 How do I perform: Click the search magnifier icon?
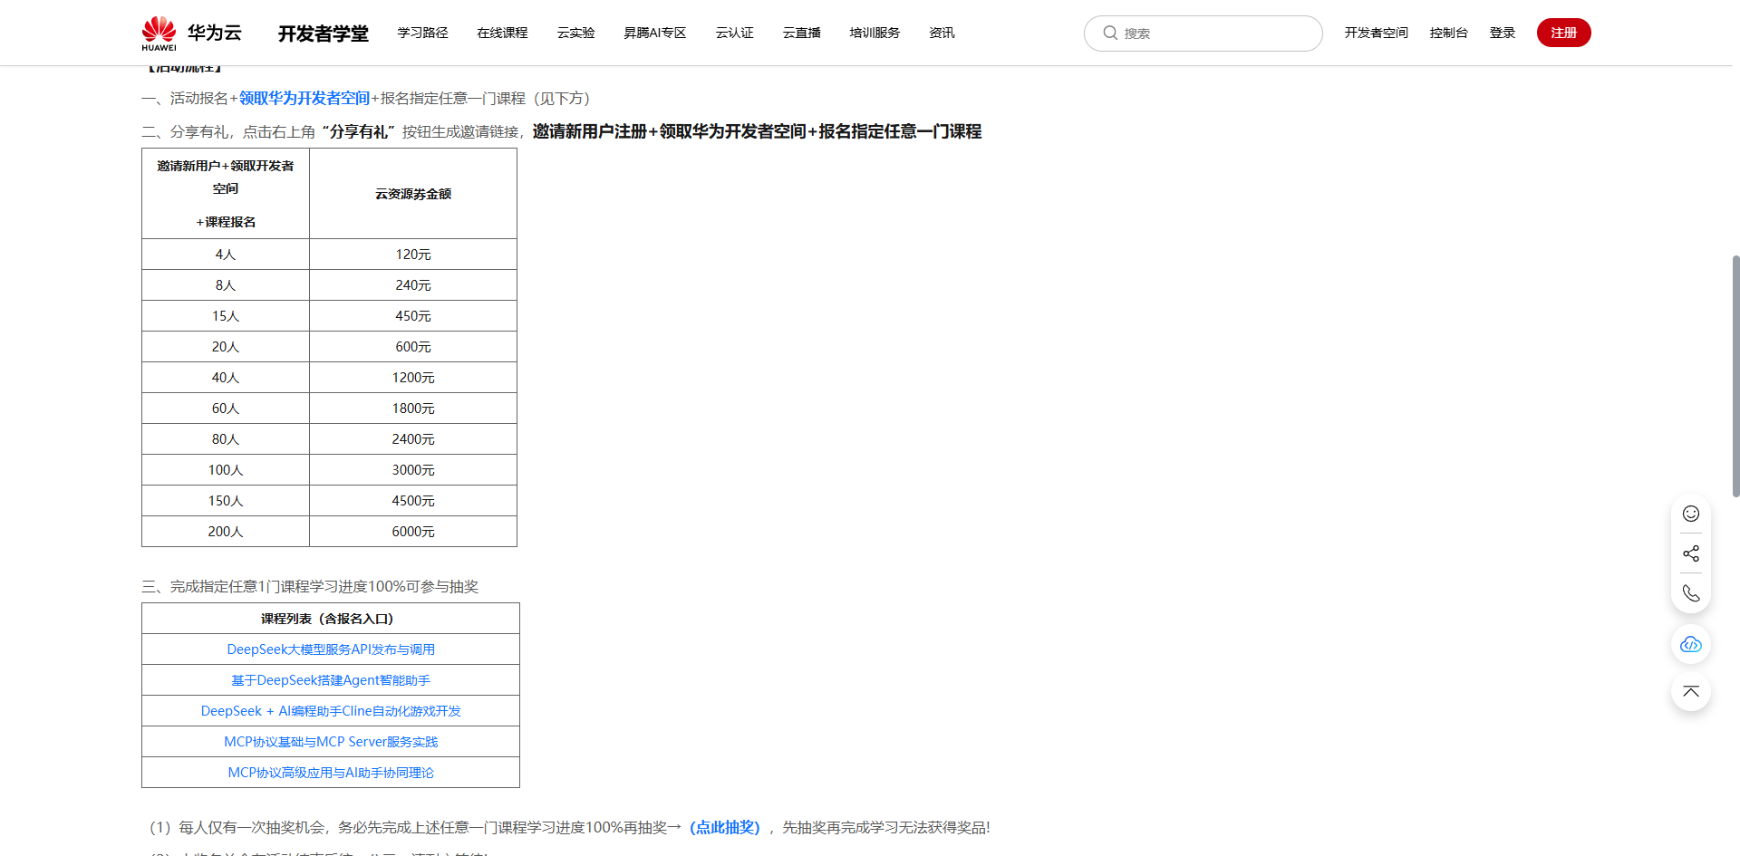point(1110,34)
